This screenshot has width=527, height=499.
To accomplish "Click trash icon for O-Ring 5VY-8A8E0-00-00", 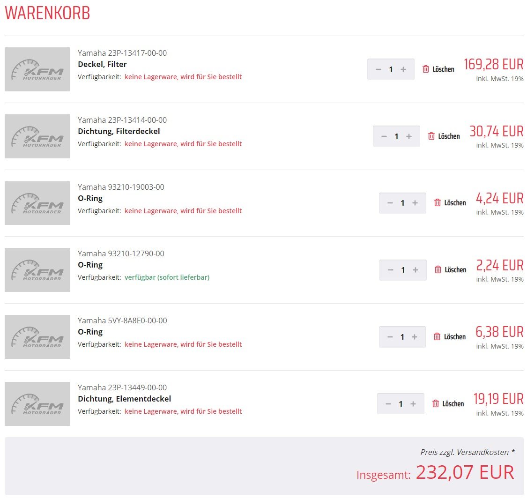I will point(437,337).
